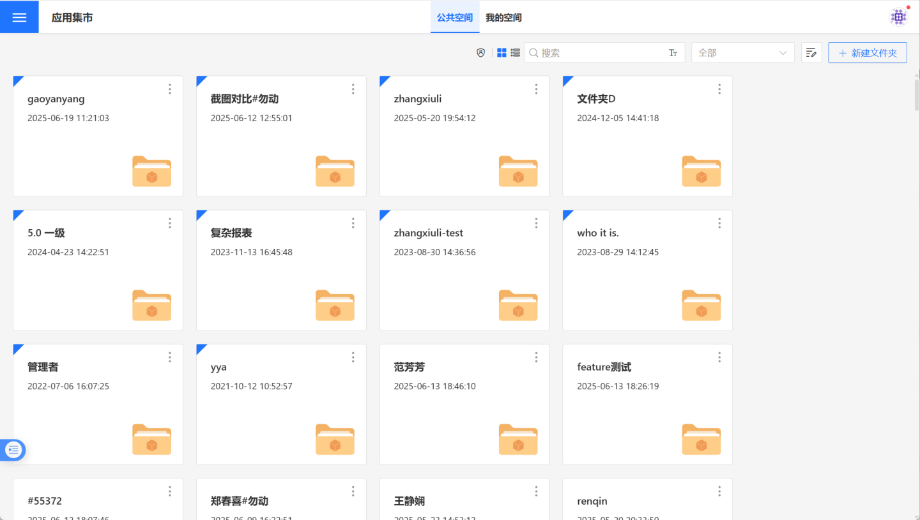Open the floating side panel button

[x=13, y=450]
